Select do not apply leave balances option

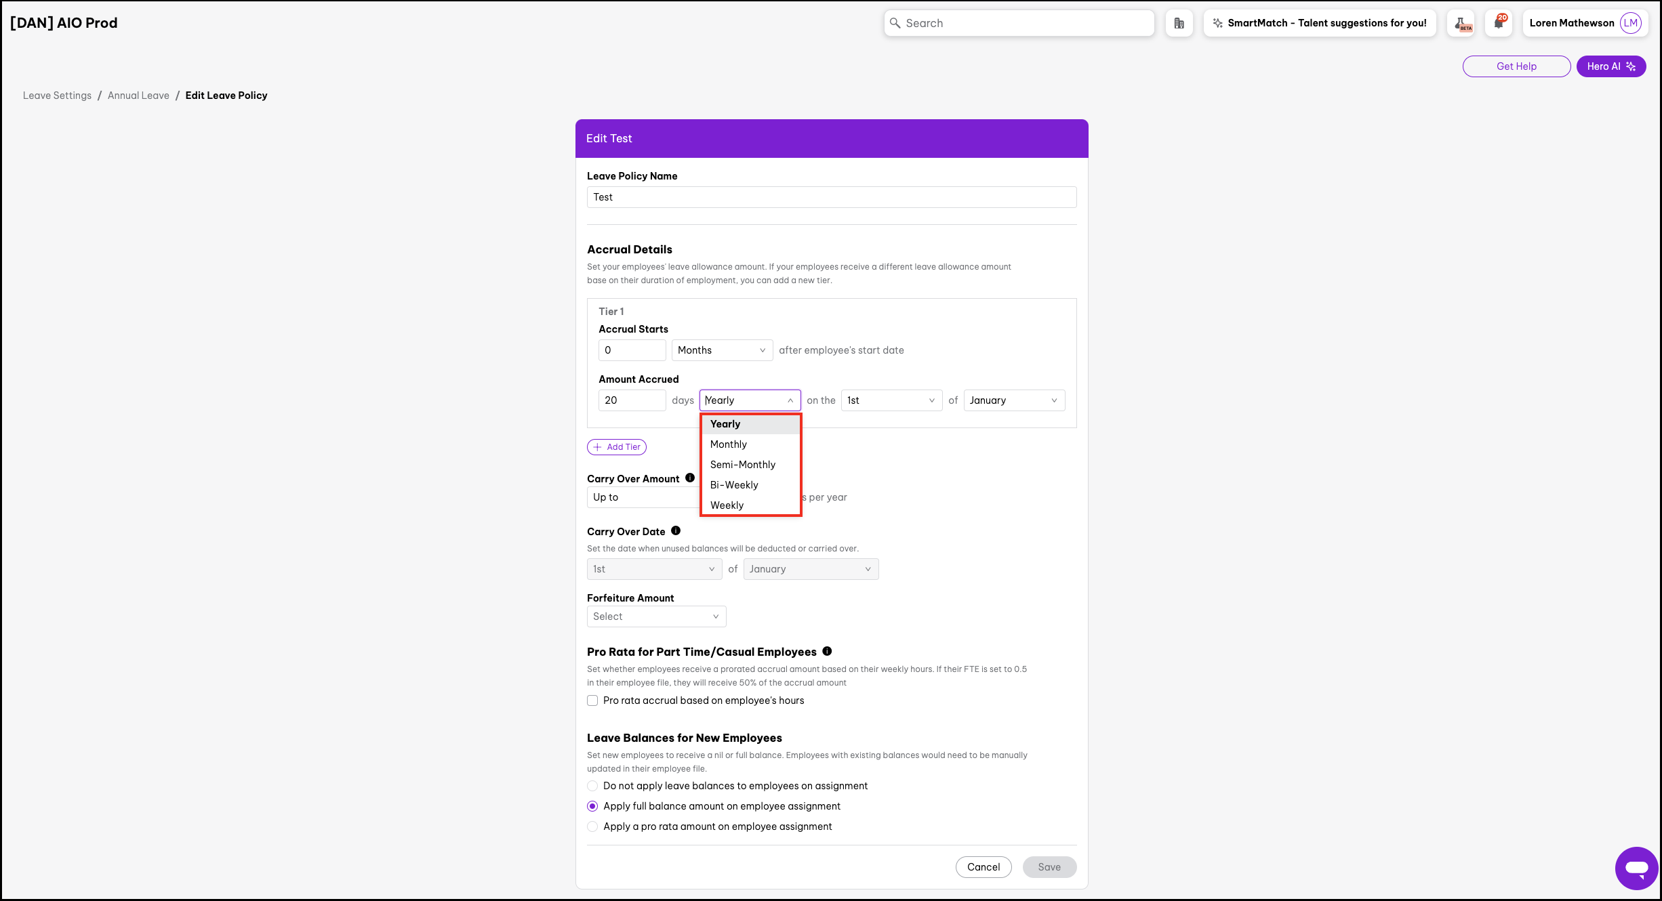593,786
